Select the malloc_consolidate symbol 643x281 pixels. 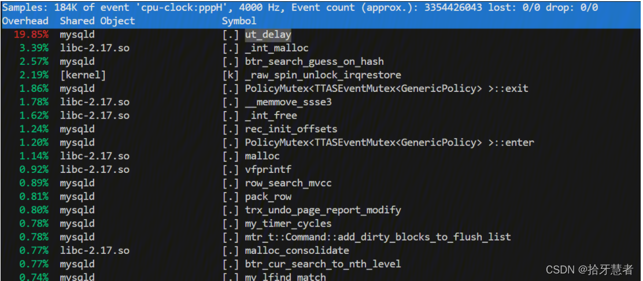pyautogui.click(x=297, y=250)
